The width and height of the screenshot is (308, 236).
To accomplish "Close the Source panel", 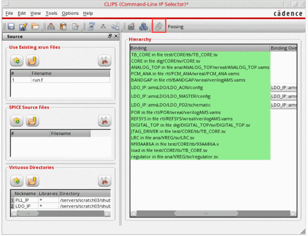I will click(116, 36).
